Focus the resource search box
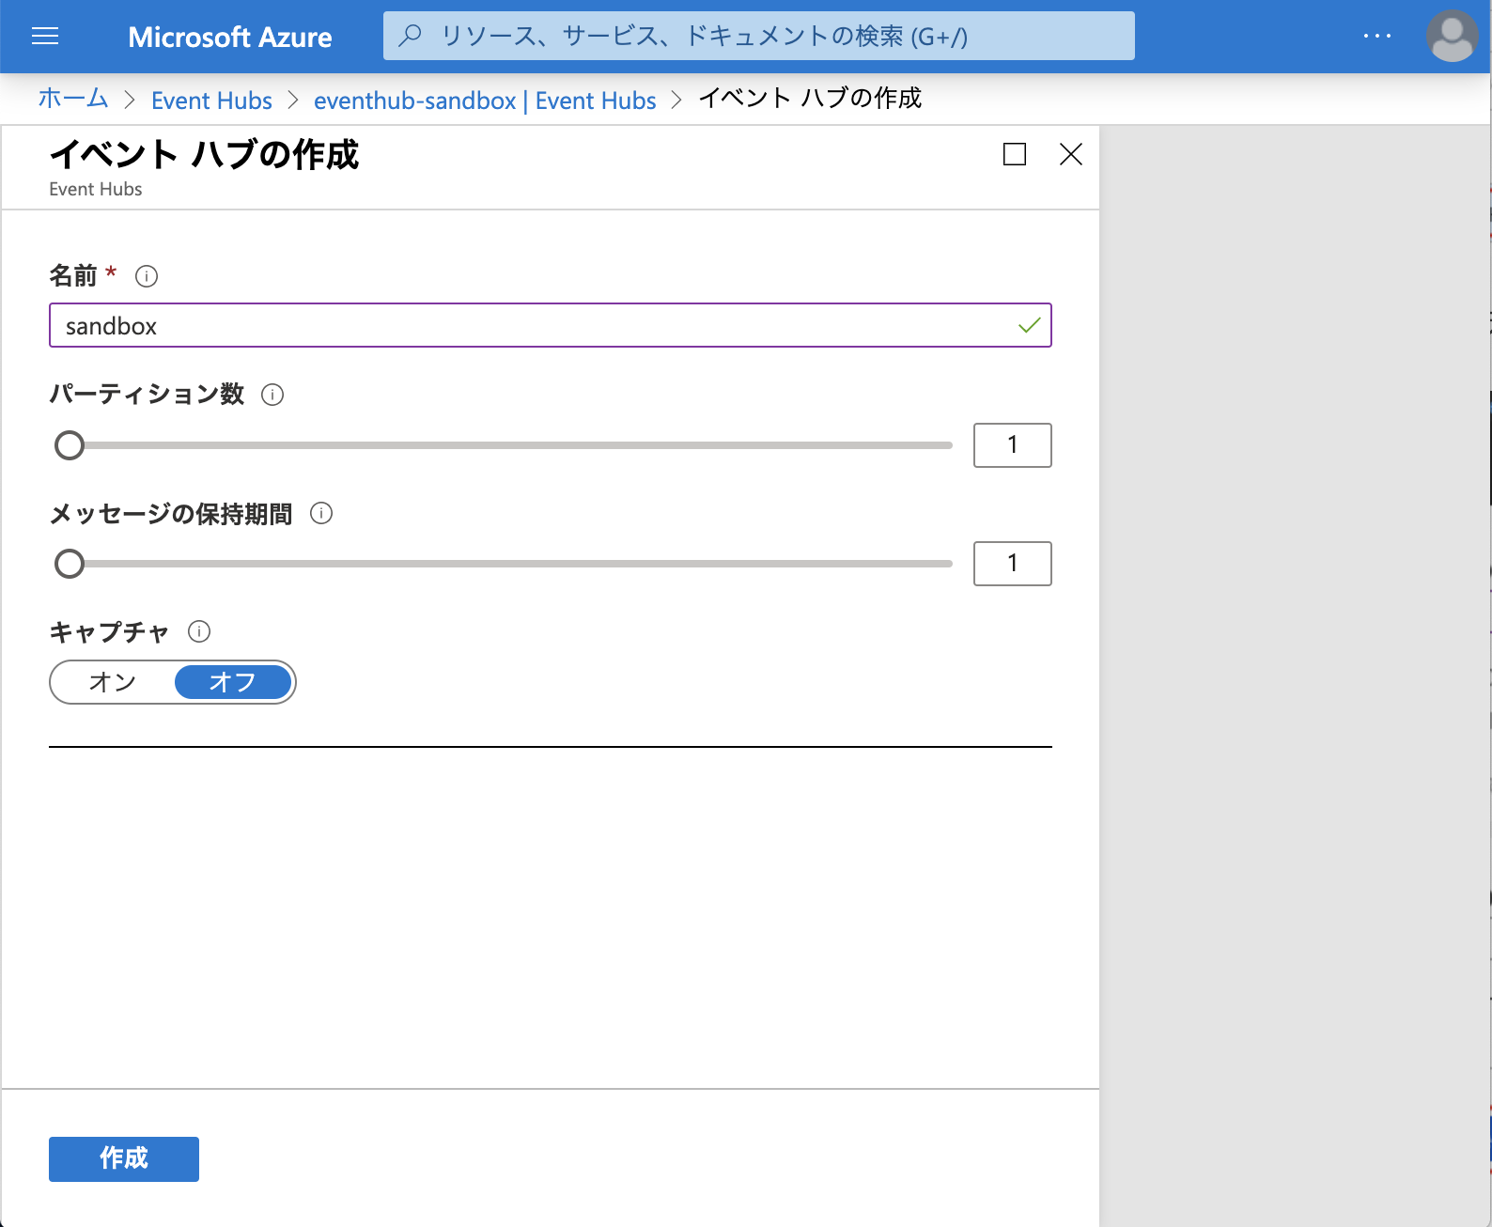This screenshot has width=1492, height=1227. pyautogui.click(x=759, y=36)
